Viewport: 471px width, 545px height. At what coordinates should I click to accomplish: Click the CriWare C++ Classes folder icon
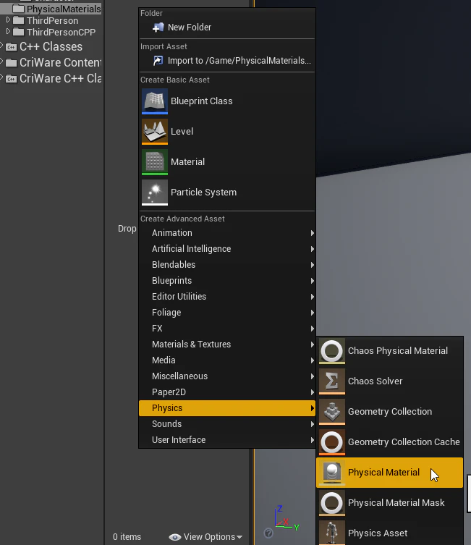tap(11, 79)
